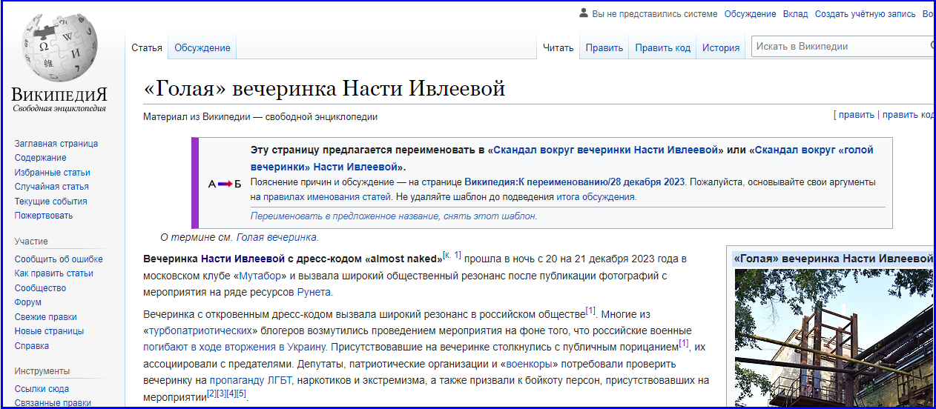Click footnote marker [к. 1]
The image size is (936, 409).
click(x=452, y=255)
